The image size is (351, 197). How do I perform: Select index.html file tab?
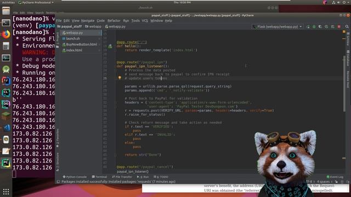tap(81, 50)
